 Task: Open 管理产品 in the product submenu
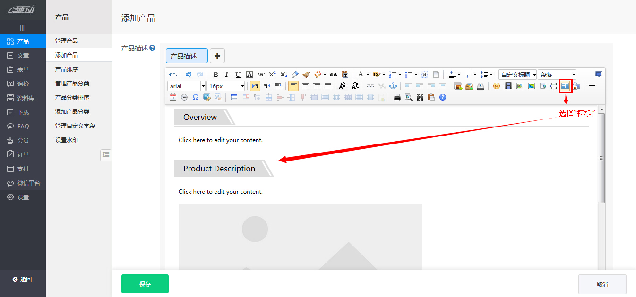point(67,41)
